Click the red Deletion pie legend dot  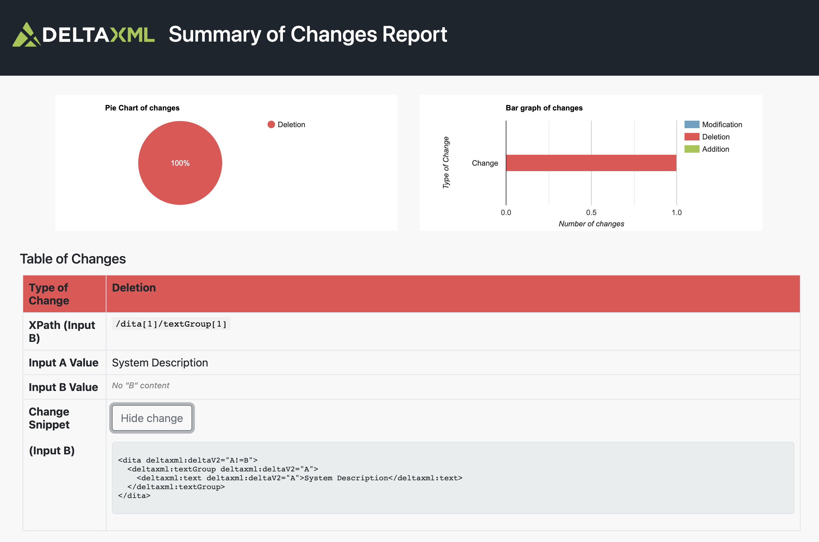(x=271, y=124)
